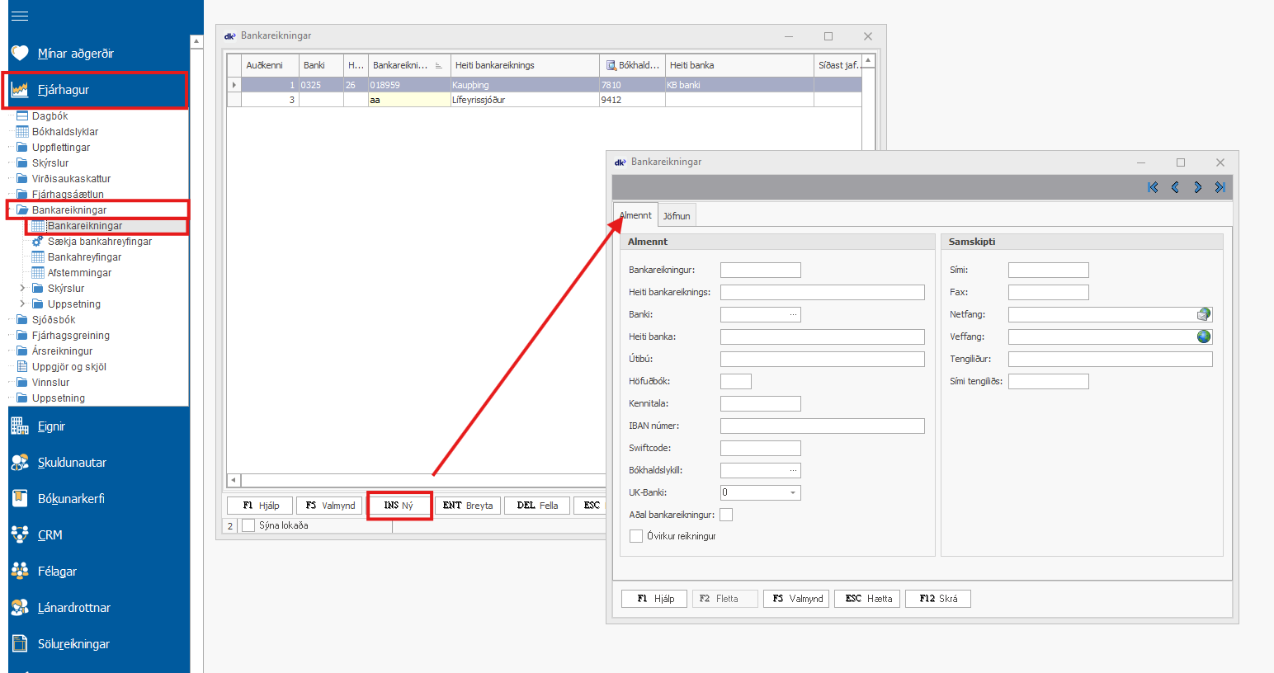Go to next record arrow
Screen dimensions: 1274x673
1197,187
